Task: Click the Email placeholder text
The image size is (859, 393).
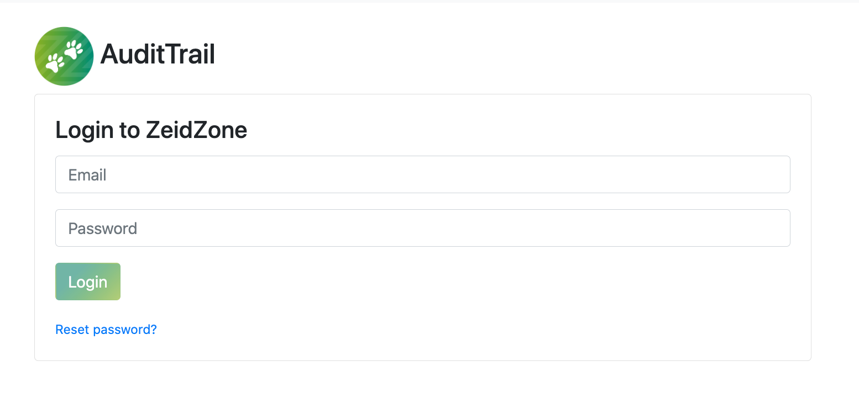Action: coord(87,175)
